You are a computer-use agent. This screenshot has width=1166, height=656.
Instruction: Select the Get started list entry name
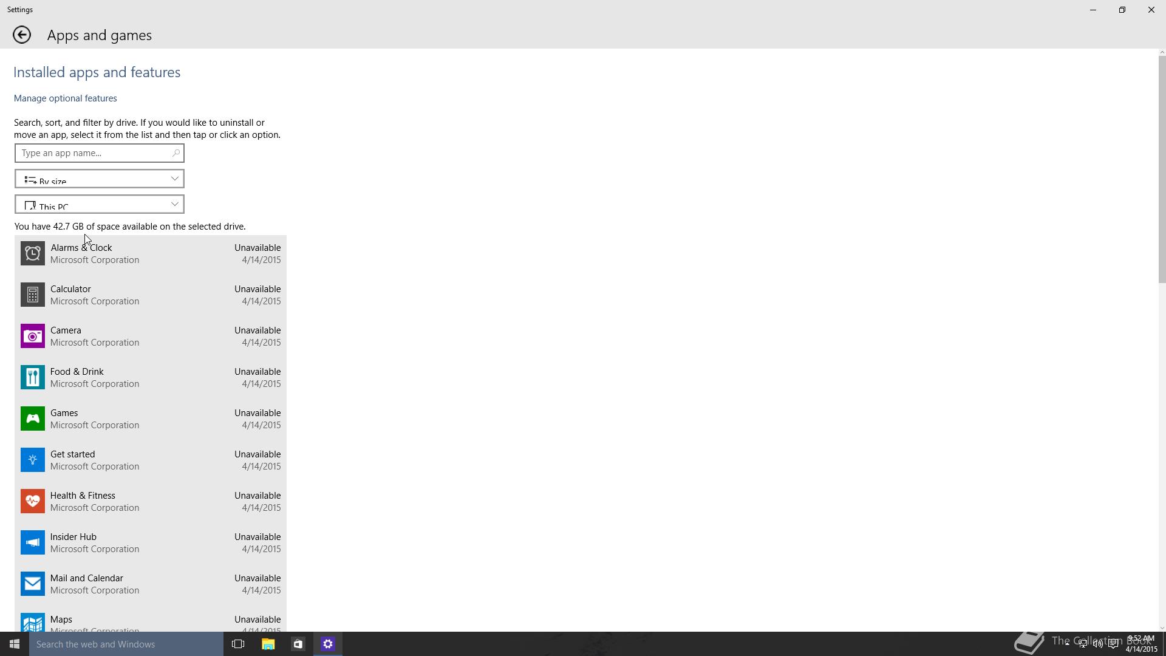73,454
